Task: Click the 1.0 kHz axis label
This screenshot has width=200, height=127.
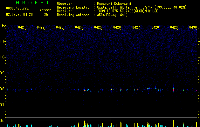Action: point(3,57)
